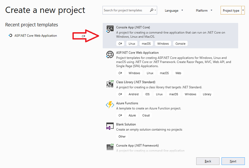Click the Android tag under Class Library
Screen dimensions: 249x168
tap(134, 94)
